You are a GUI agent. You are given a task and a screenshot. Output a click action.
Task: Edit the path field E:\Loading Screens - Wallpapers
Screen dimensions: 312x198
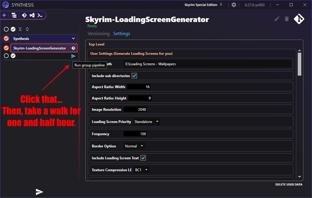point(207,64)
